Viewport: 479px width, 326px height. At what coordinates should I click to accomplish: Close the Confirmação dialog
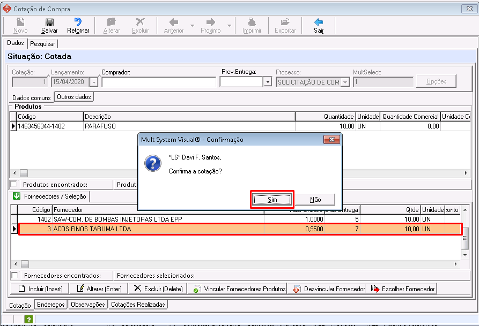pos(331,140)
